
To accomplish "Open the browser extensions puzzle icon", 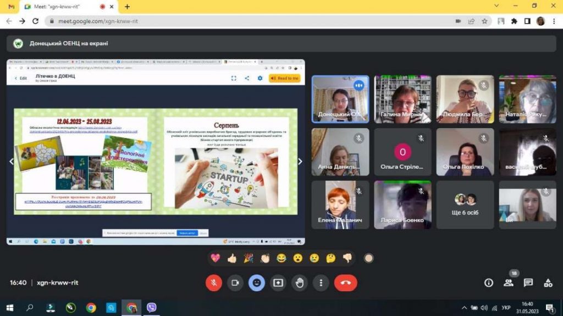I will 514,21.
